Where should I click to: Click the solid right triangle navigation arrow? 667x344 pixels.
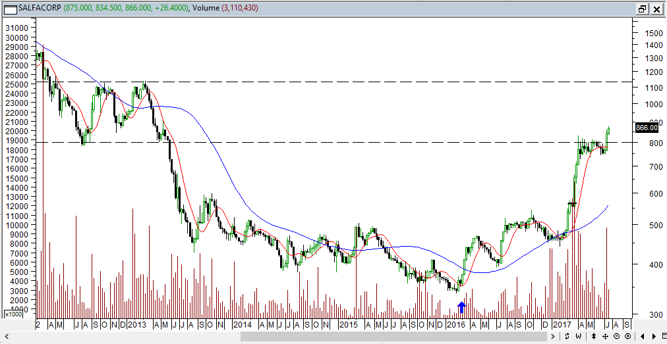click(x=654, y=336)
